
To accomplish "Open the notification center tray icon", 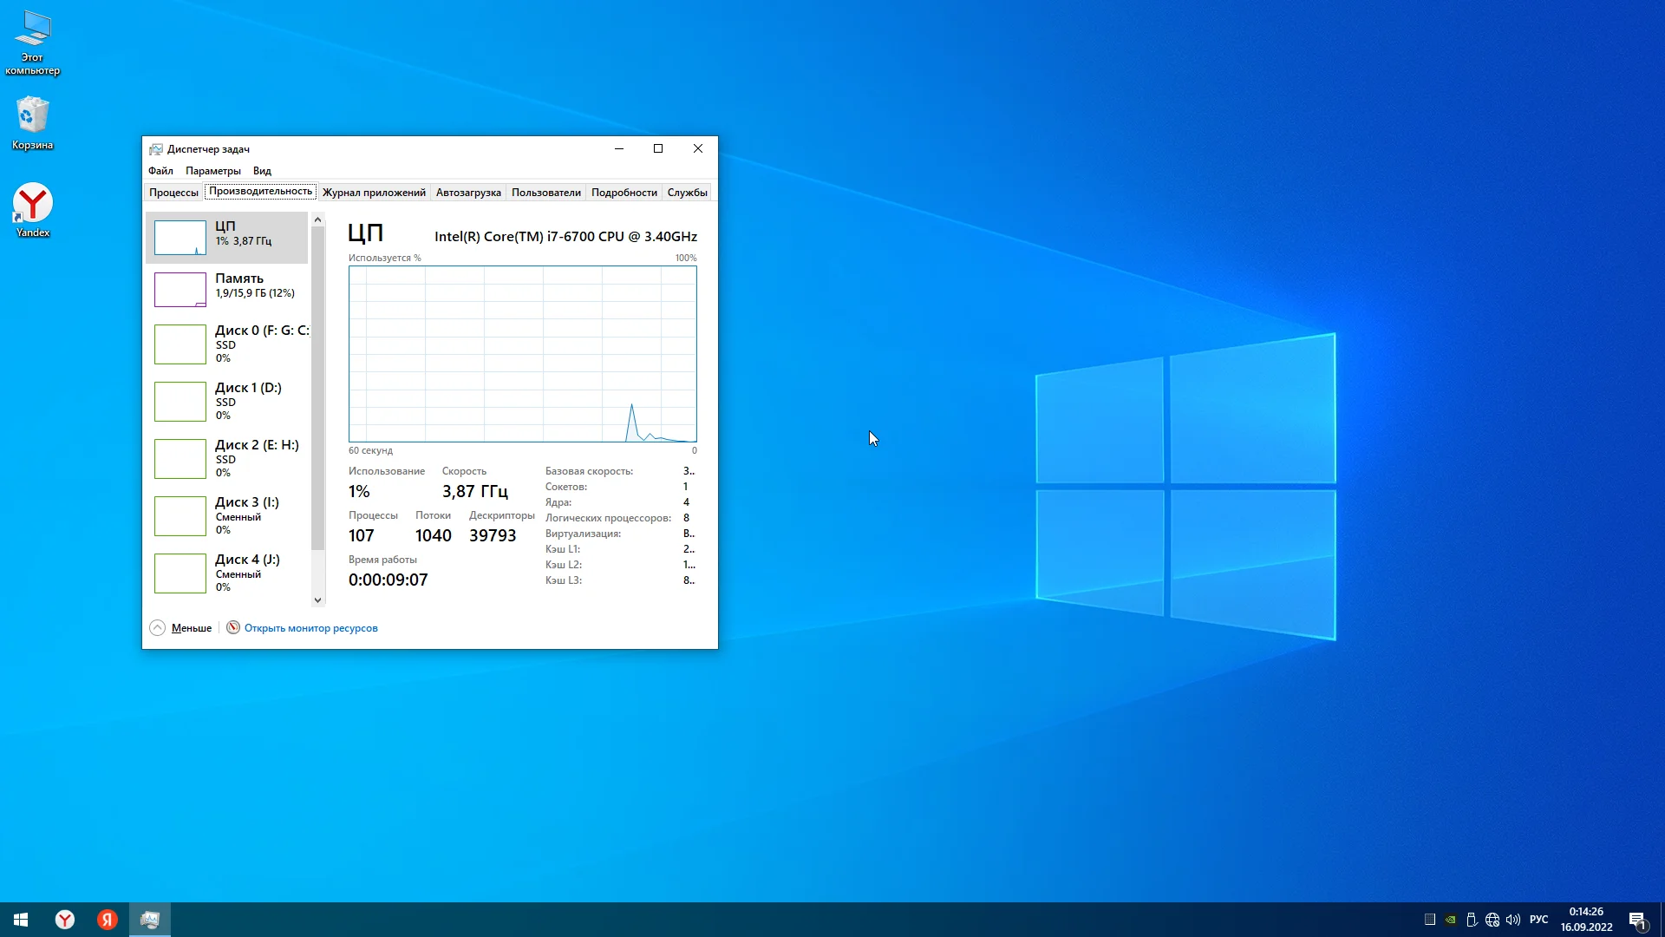I will coord(1636,920).
